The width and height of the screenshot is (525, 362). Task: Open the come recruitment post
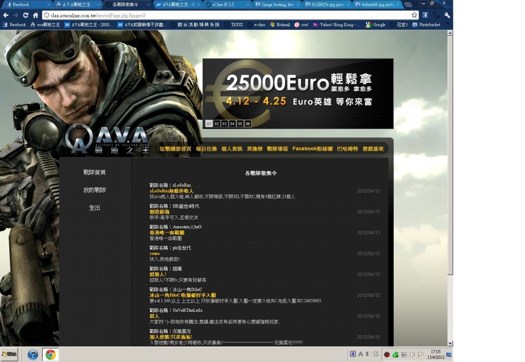155,253
